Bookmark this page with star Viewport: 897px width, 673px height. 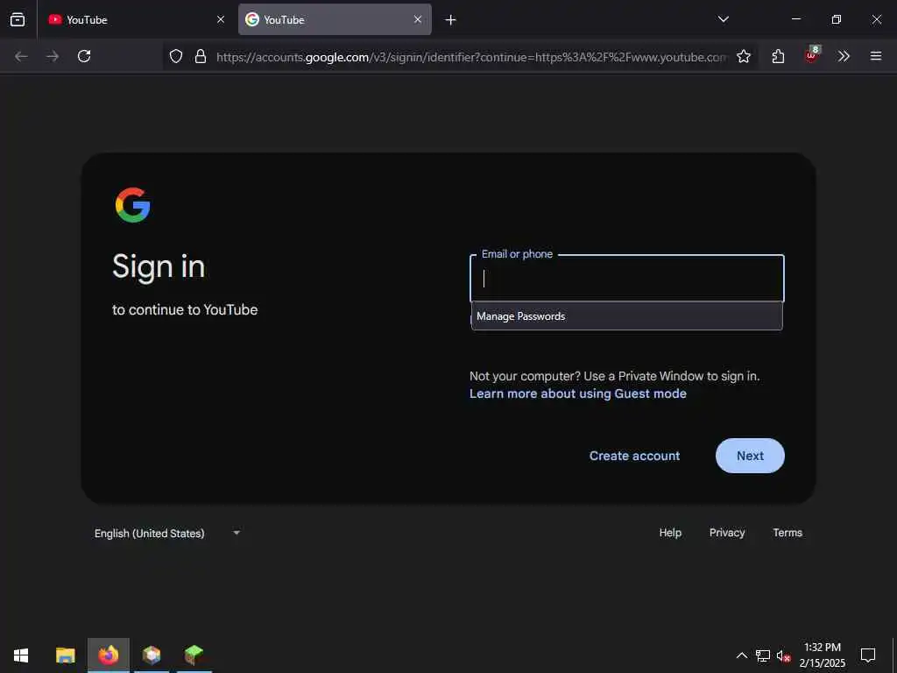[744, 56]
